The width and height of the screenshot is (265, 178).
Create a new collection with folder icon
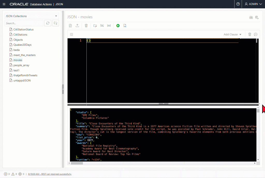[x=55, y=23]
